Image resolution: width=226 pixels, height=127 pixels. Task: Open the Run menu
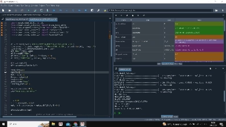[22, 5]
